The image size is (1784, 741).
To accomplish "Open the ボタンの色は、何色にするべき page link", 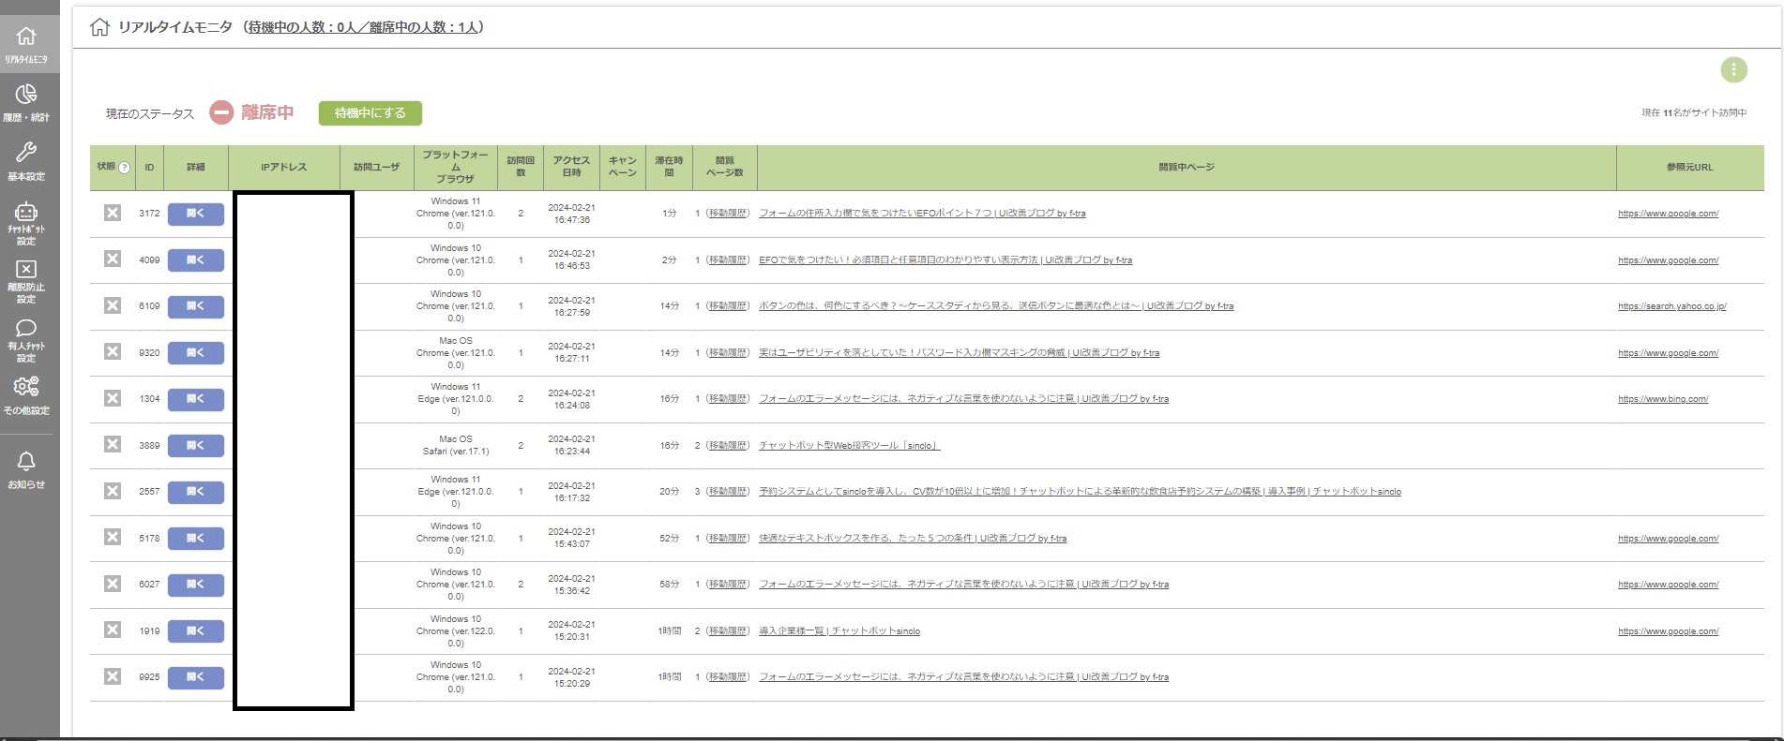I will pyautogui.click(x=996, y=306).
